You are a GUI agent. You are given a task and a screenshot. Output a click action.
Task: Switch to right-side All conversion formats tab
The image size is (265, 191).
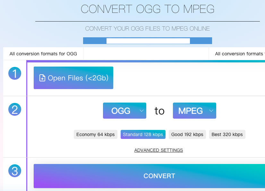click(239, 54)
